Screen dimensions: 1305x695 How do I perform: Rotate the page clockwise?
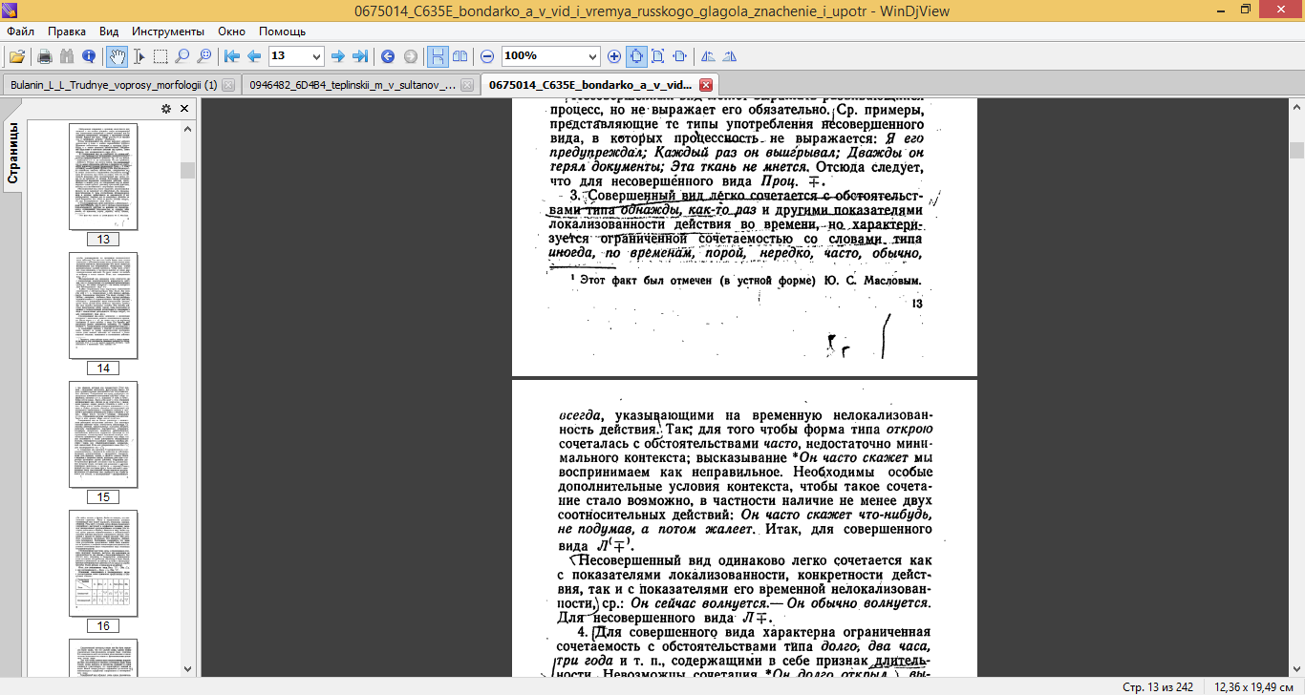[x=730, y=55]
